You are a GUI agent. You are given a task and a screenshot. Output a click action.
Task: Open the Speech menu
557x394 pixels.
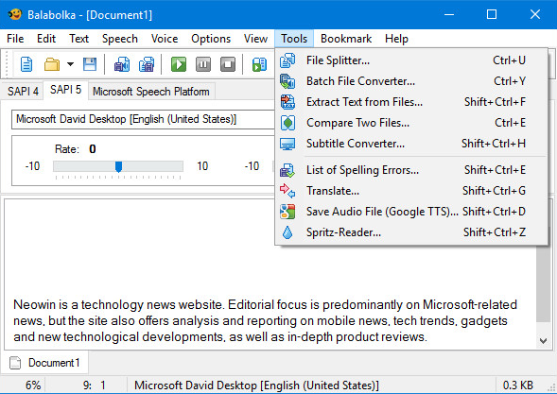(x=120, y=39)
